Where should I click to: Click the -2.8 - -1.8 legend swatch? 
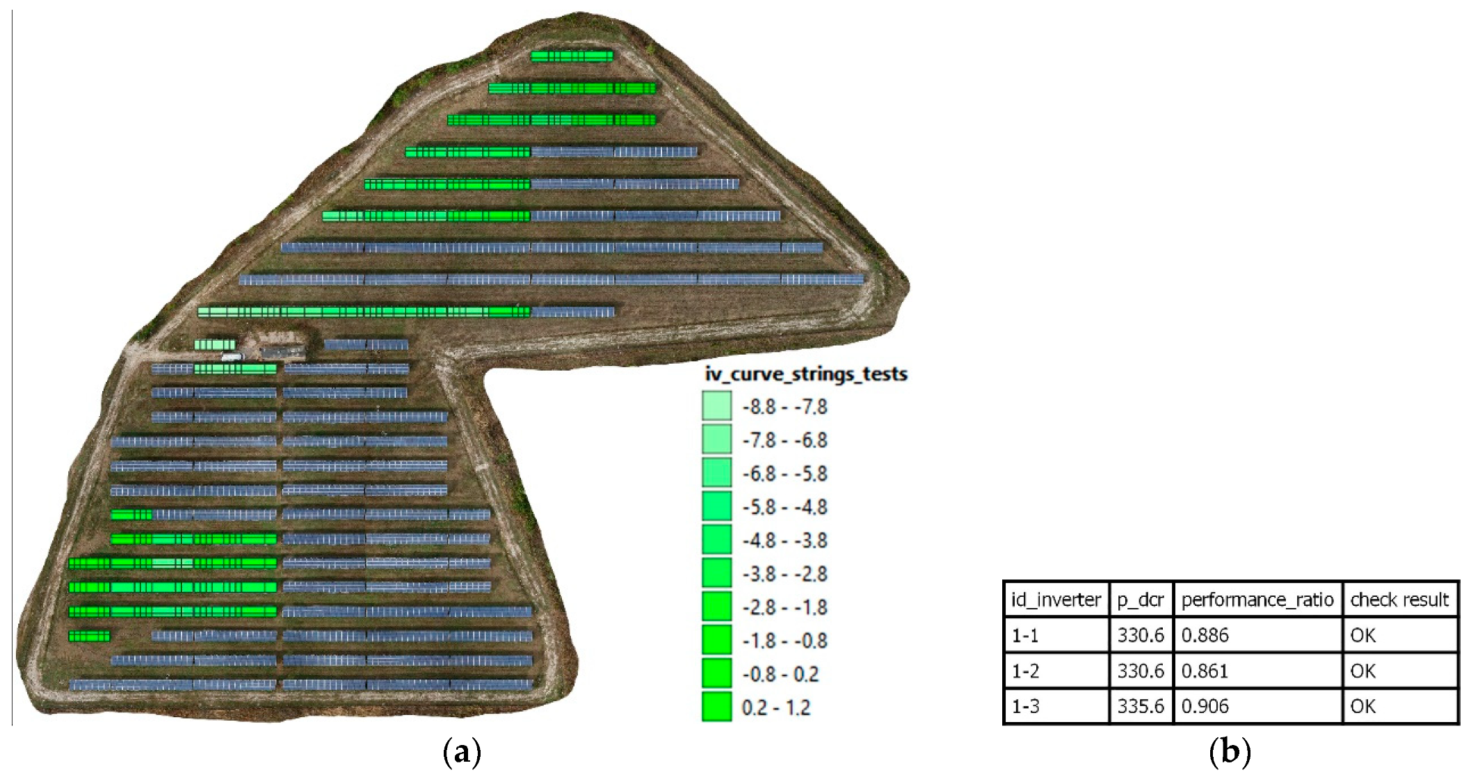pos(716,606)
